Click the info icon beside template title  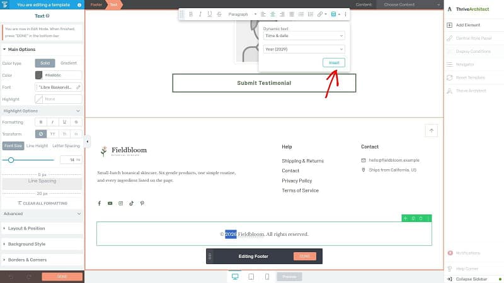coord(79,5)
